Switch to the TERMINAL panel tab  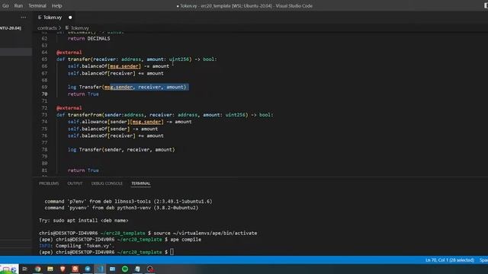tap(140, 183)
